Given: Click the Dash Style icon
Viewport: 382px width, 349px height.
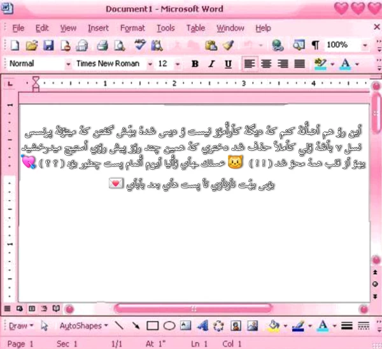Looking at the screenshot, I should [x=364, y=326].
